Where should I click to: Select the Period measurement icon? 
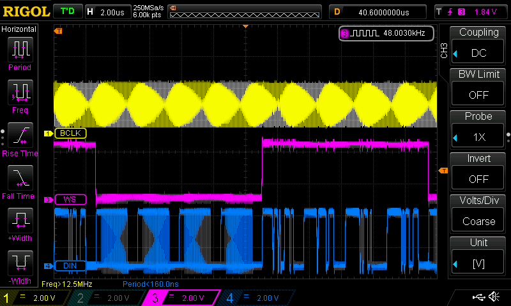tap(20, 50)
